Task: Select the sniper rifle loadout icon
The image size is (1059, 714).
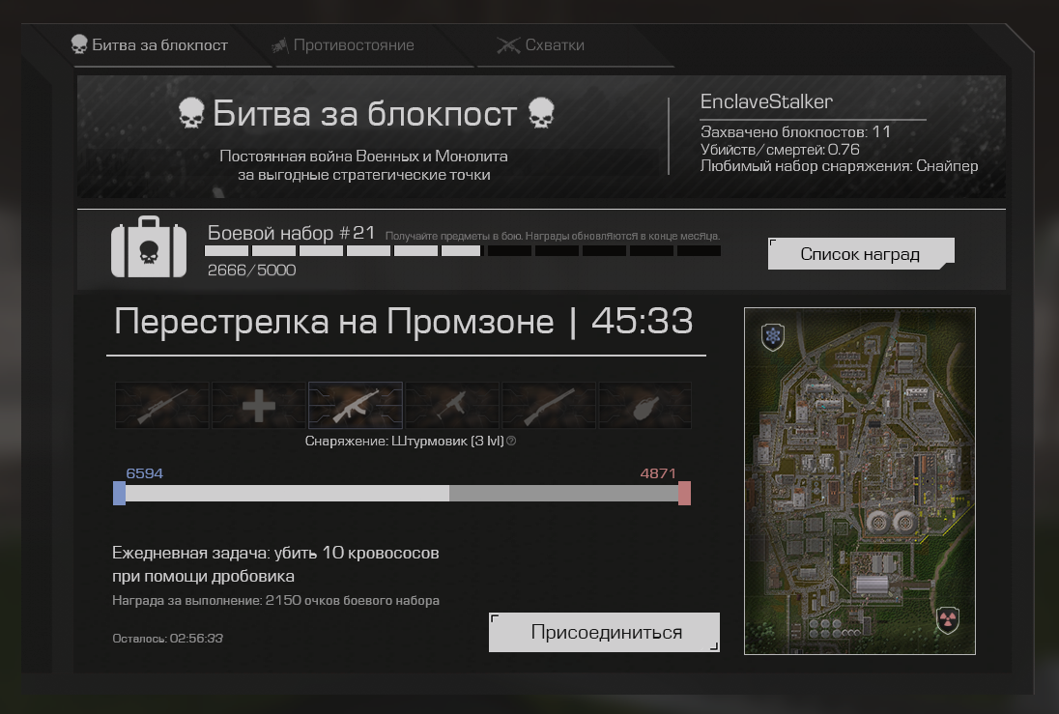Action: pyautogui.click(x=162, y=405)
